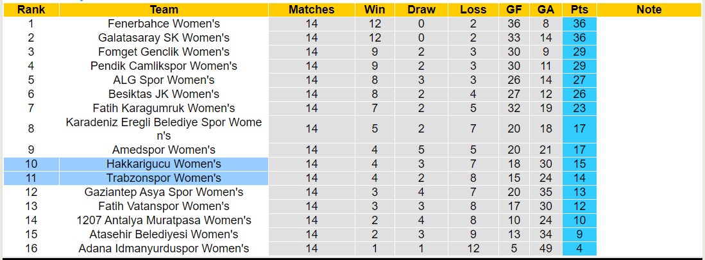
Task: Open Galatasaray SK Women's team link
Action: pos(164,38)
